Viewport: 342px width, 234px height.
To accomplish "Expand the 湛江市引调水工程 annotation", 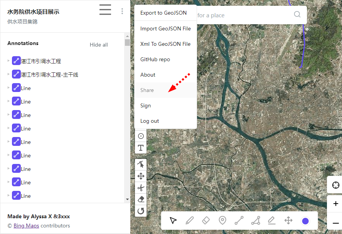I will click(9, 60).
